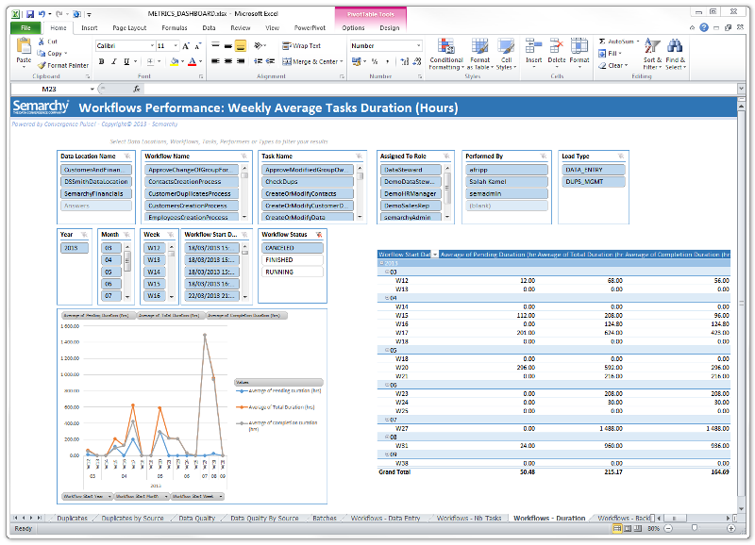Open Format as Table gallery
755x545 pixels.
pyautogui.click(x=479, y=54)
